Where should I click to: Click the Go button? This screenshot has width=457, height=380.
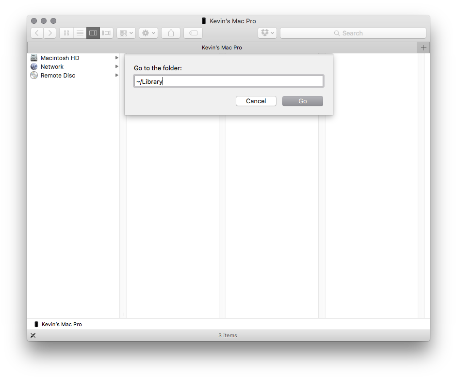pyautogui.click(x=303, y=101)
